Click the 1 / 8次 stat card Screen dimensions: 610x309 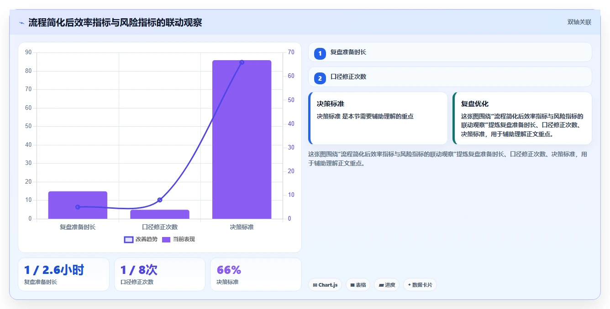click(160, 274)
